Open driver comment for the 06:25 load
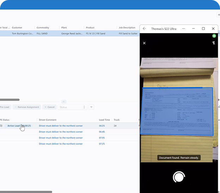Screen dimensions: 220x193 click(x=61, y=126)
